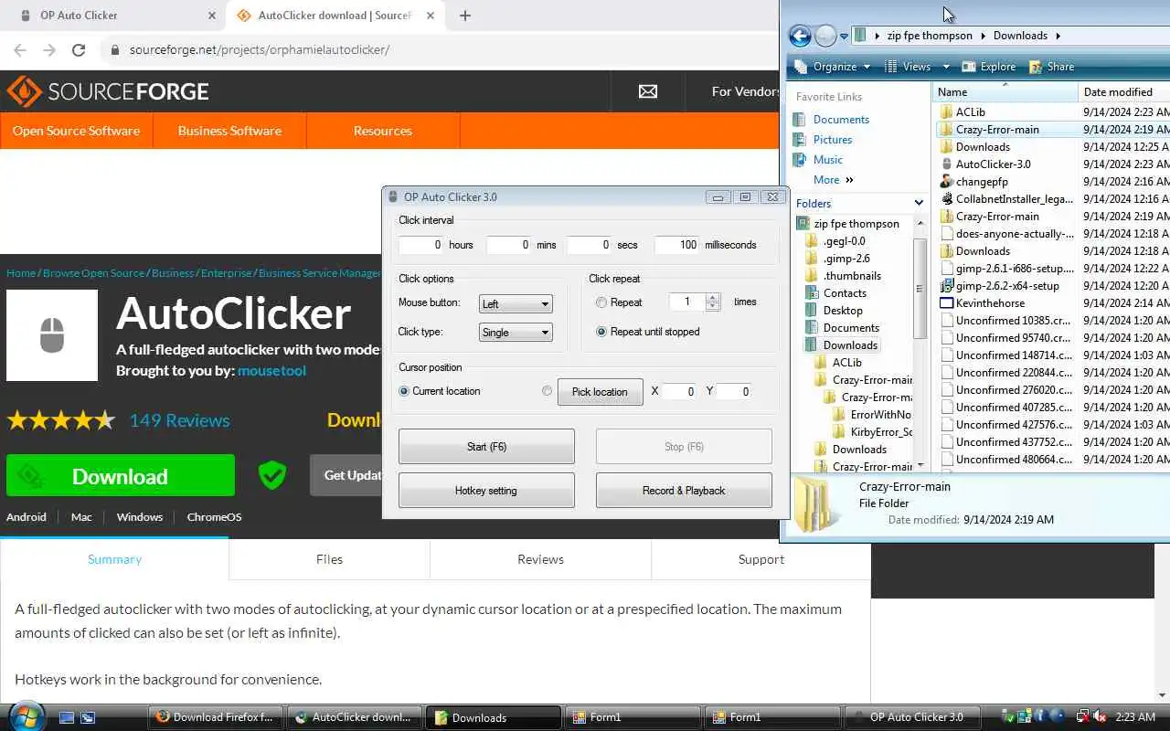Select the Repeat times radio button
The width and height of the screenshot is (1170, 731).
pyautogui.click(x=601, y=302)
